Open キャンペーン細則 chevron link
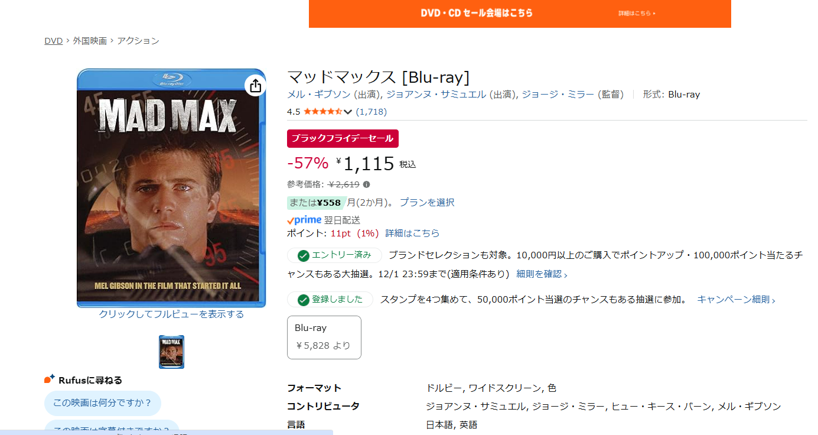 pos(736,300)
